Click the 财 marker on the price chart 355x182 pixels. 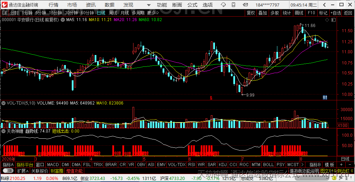point(325,98)
